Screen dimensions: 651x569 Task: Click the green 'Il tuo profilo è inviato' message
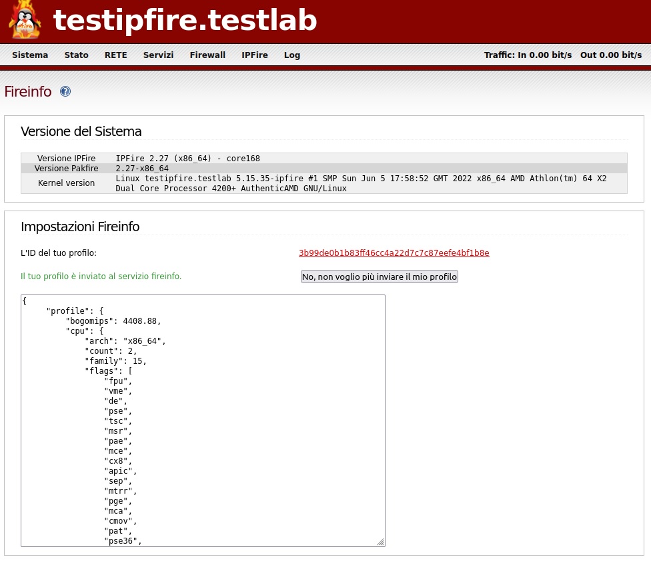tap(101, 277)
